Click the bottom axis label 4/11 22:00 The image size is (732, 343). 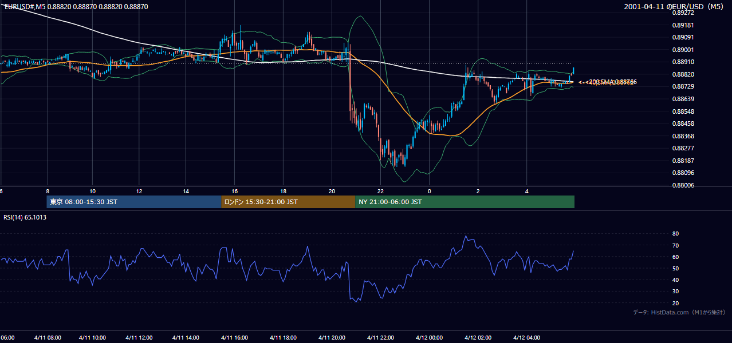point(380,337)
